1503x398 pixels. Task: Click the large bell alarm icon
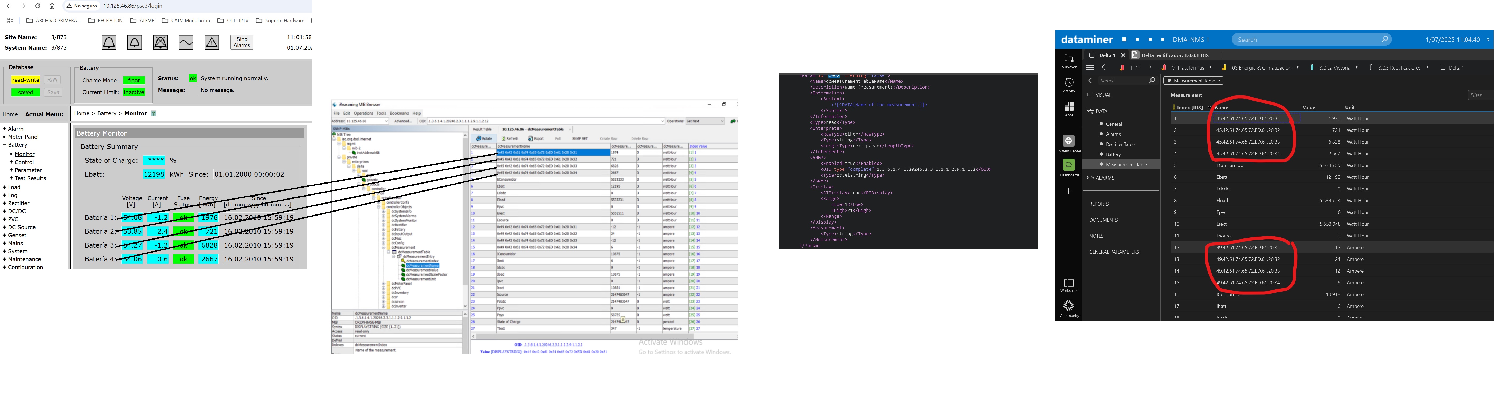pos(109,42)
